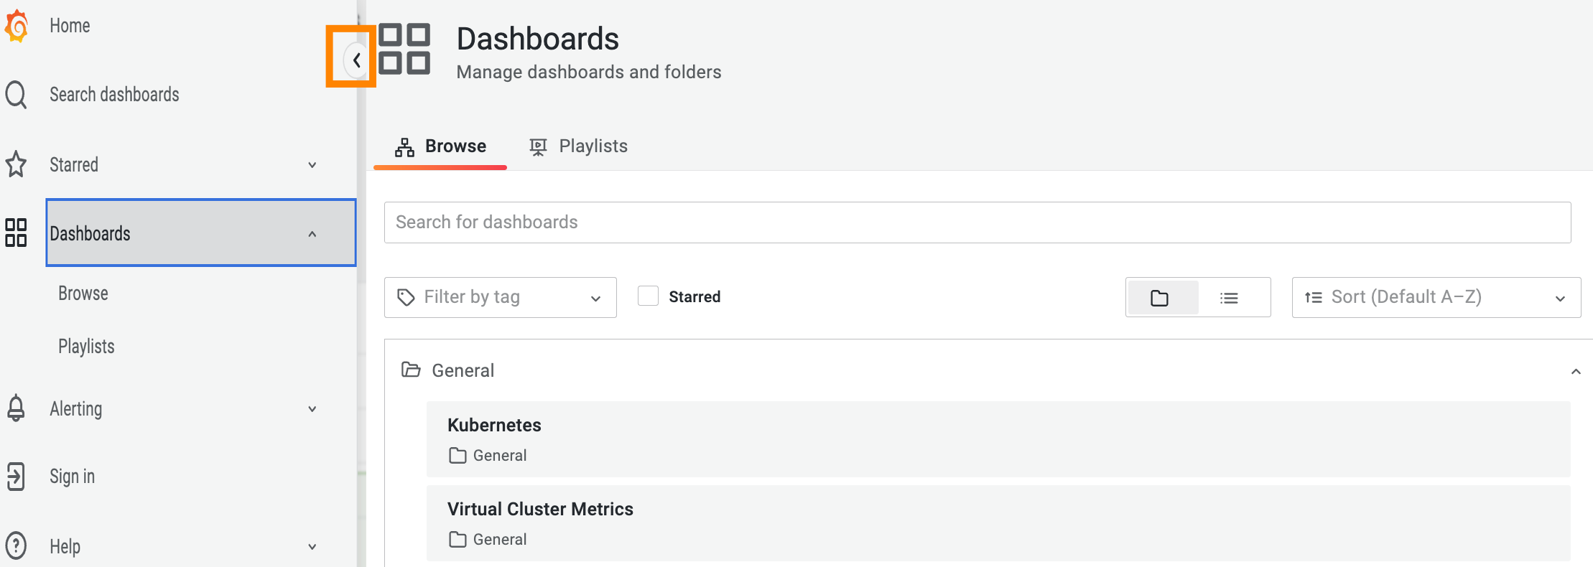This screenshot has height=567, width=1593.
Task: Click the Alerting bell icon
Action: (x=16, y=408)
